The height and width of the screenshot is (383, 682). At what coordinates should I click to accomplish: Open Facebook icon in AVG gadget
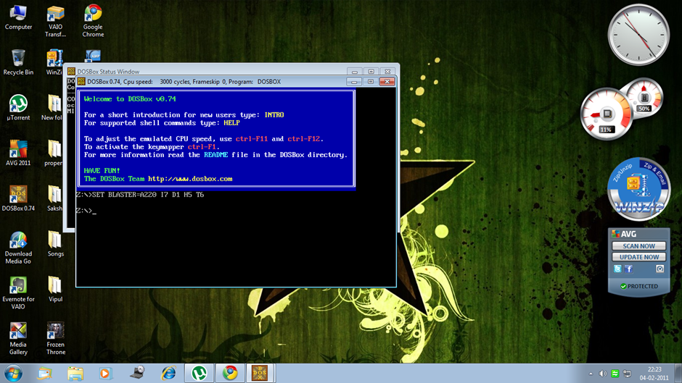(628, 269)
